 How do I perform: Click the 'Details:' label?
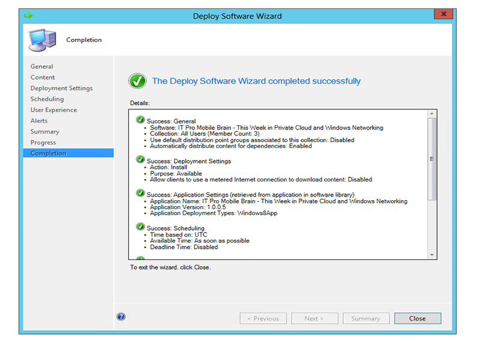(x=140, y=103)
